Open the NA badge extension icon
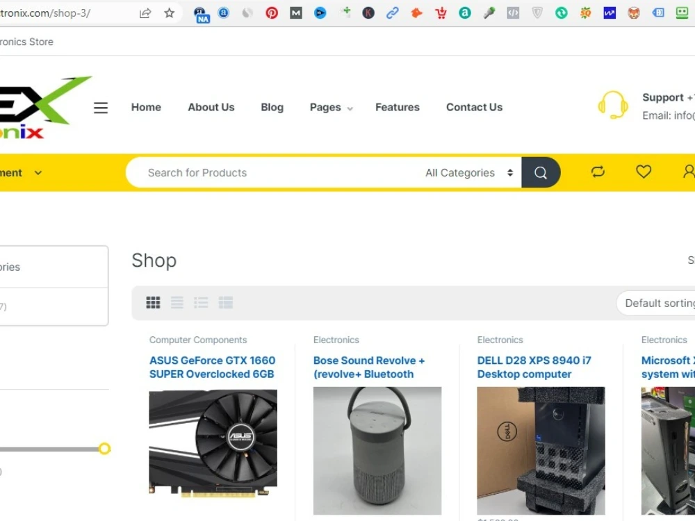Viewport: 695px width, 521px height. [202, 15]
